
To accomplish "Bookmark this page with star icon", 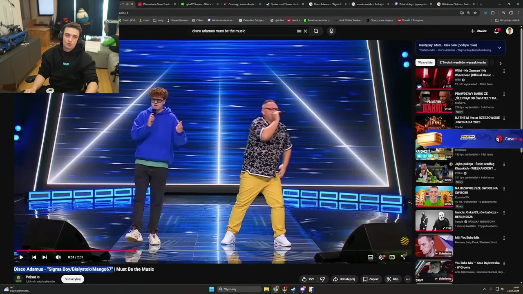I will [x=475, y=13].
